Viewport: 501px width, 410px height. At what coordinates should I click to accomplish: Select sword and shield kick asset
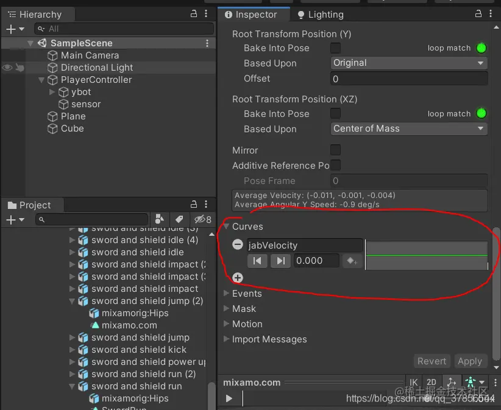pos(138,350)
